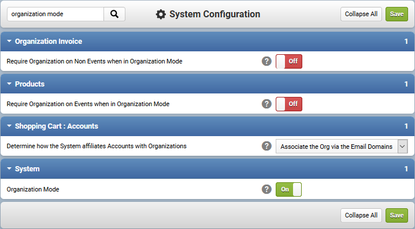Click Require Organization on Events label text
Image resolution: width=415 pixels, height=229 pixels.
point(88,104)
